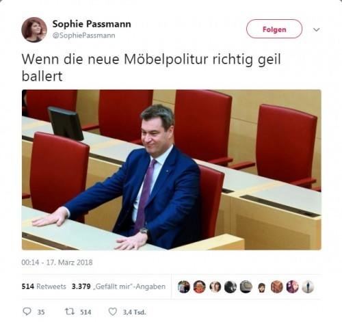Click last liker avatar on right

pos(308,286)
